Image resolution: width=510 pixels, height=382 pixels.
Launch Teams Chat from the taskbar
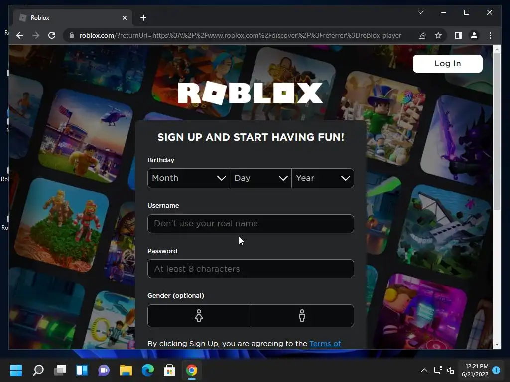coord(104,370)
